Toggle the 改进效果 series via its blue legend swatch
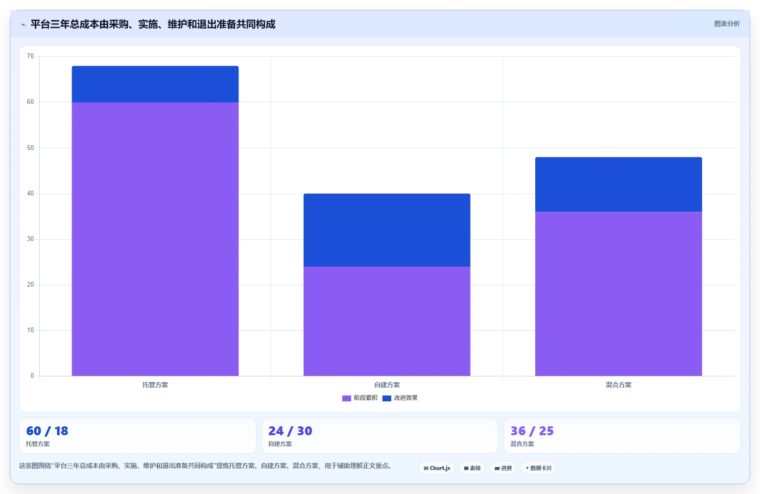The image size is (760, 494). pyautogui.click(x=387, y=398)
